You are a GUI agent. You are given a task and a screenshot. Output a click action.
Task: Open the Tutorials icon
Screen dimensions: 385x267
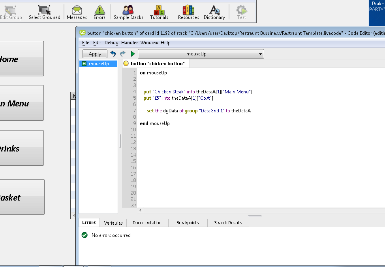pyautogui.click(x=159, y=12)
